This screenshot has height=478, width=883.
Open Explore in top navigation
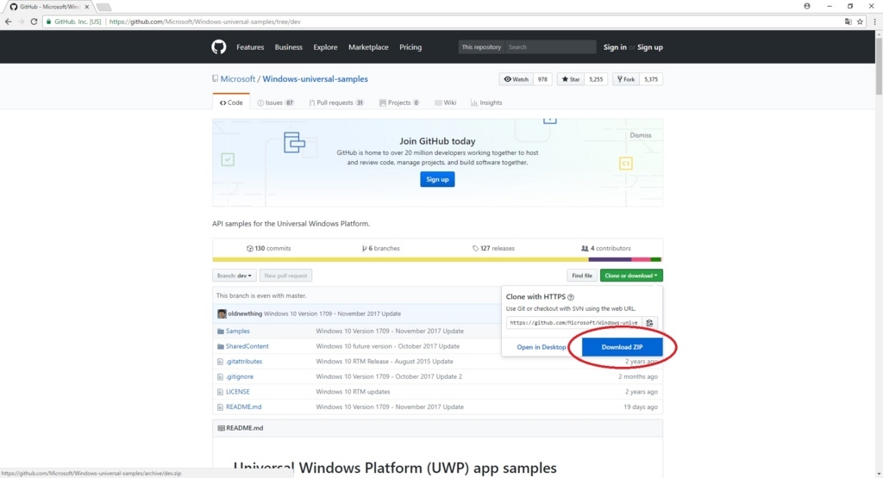tap(325, 47)
